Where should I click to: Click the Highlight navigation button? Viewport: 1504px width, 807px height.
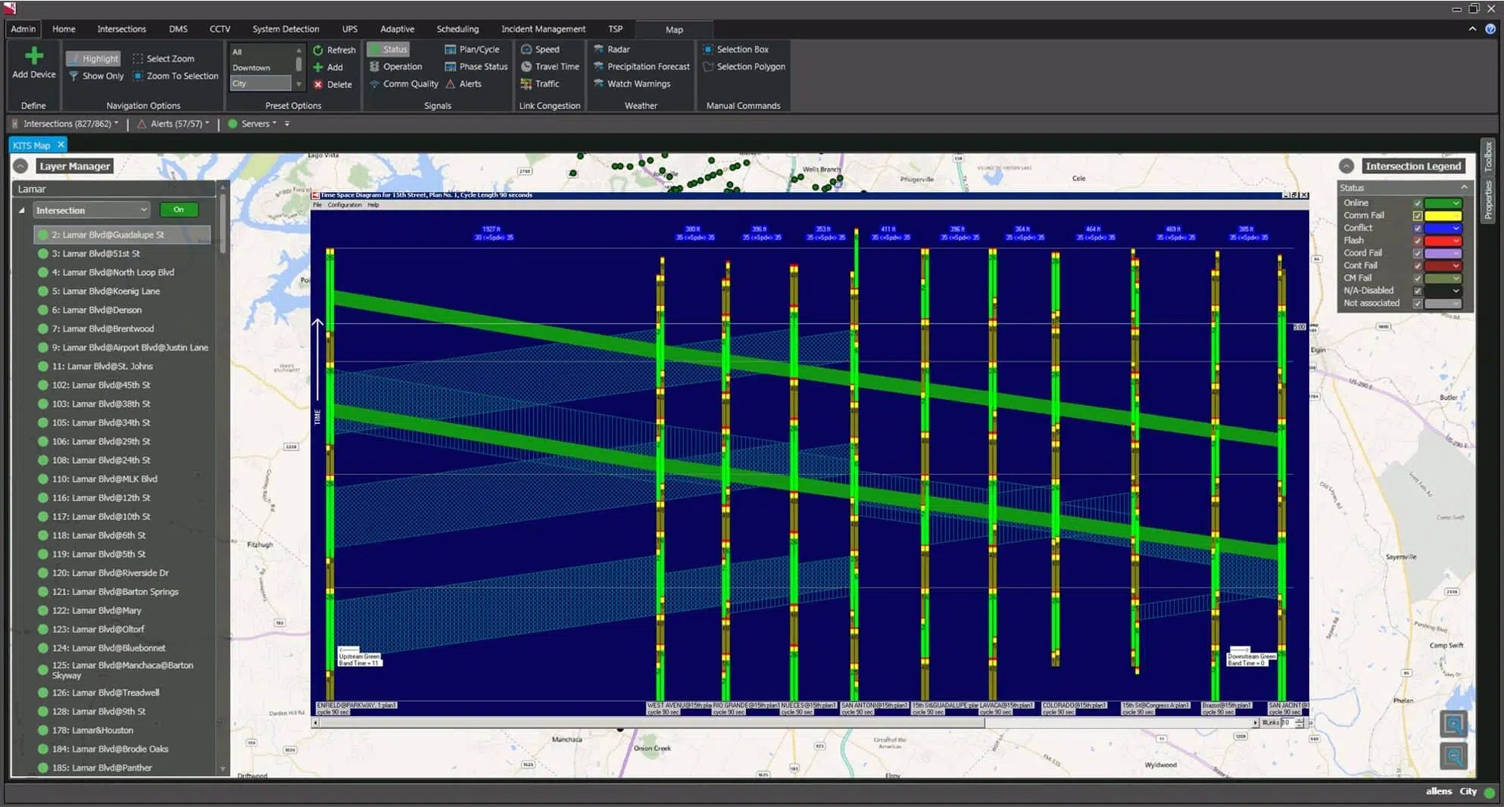pyautogui.click(x=93, y=58)
